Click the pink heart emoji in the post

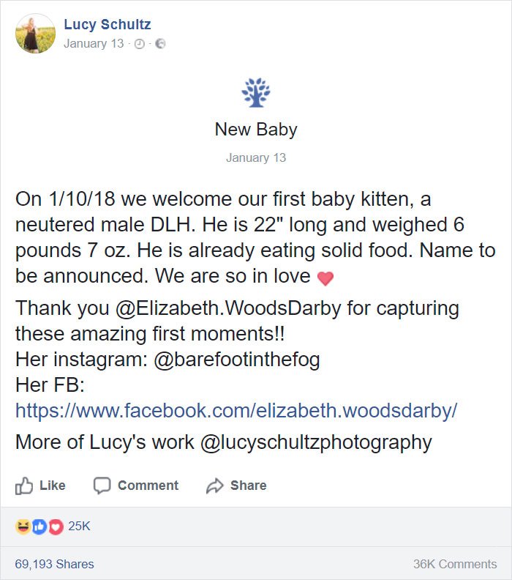tap(325, 278)
